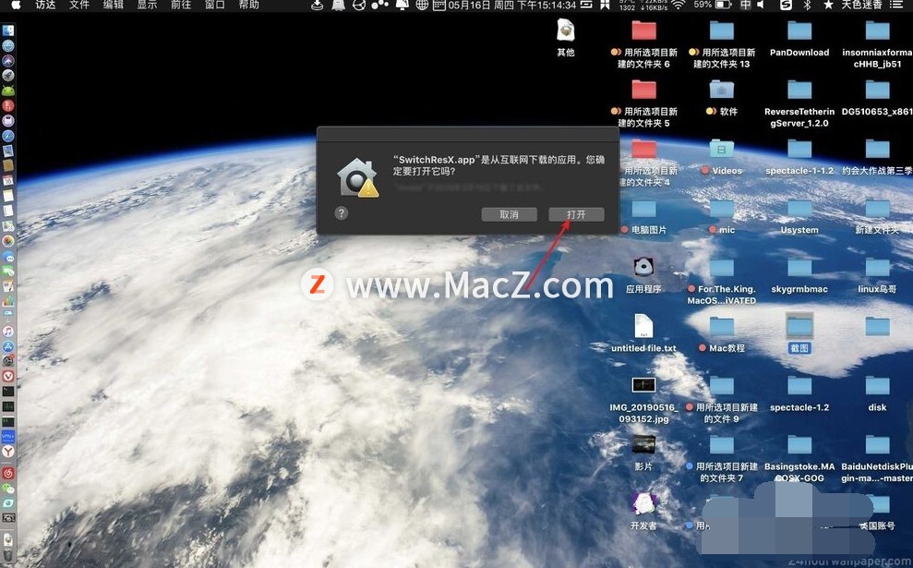913x568 pixels.
Task: Select the 截图 folder
Action: tap(799, 333)
